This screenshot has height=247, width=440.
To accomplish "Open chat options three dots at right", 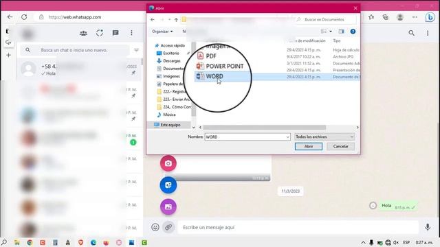I will click(428, 33).
